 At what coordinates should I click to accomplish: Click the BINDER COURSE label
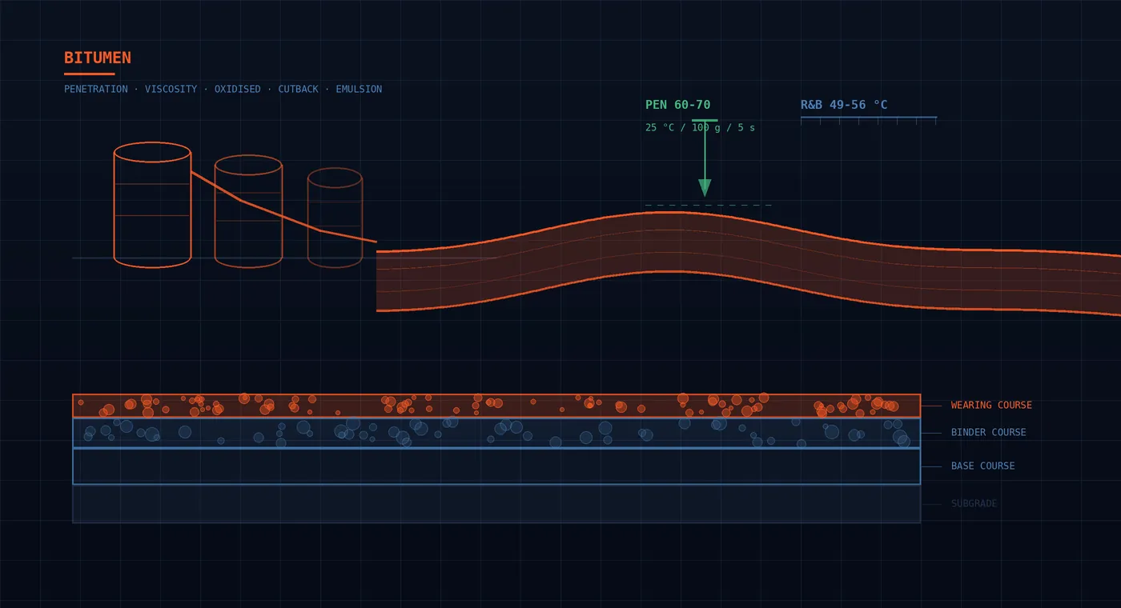[x=988, y=433]
